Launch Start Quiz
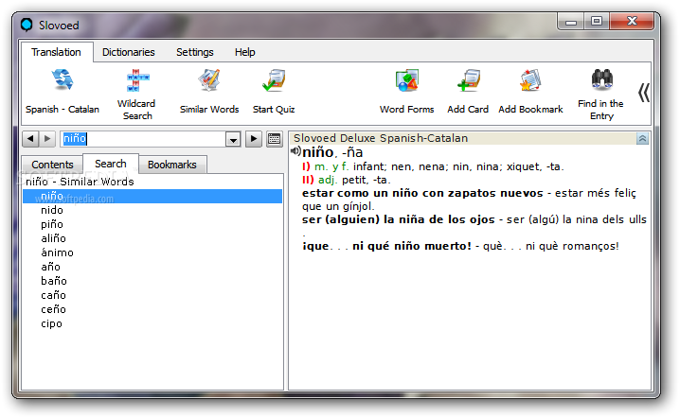The width and height of the screenshot is (680, 418). pyautogui.click(x=274, y=80)
